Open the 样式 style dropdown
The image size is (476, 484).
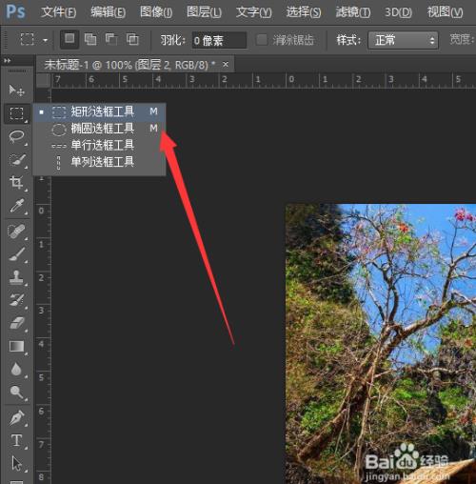pos(403,40)
